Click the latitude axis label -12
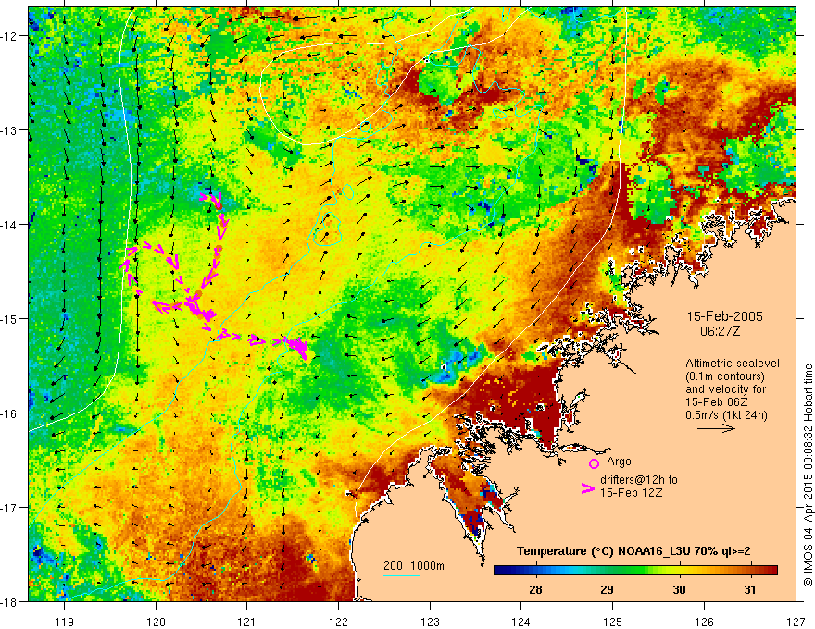This screenshot has width=815, height=629. 10,36
